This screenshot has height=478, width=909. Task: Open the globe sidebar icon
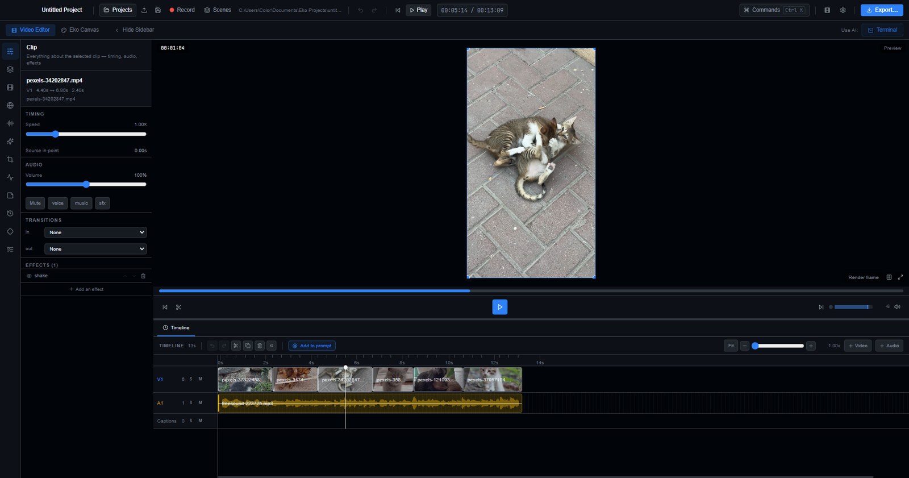(10, 105)
